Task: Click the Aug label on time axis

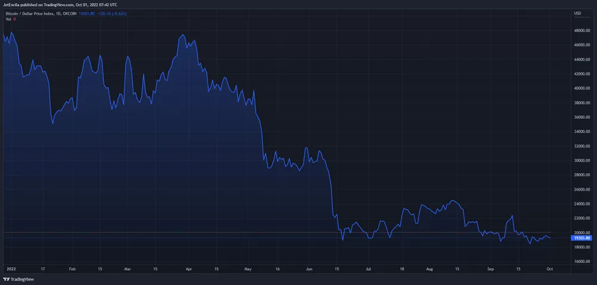Action: 429,269
